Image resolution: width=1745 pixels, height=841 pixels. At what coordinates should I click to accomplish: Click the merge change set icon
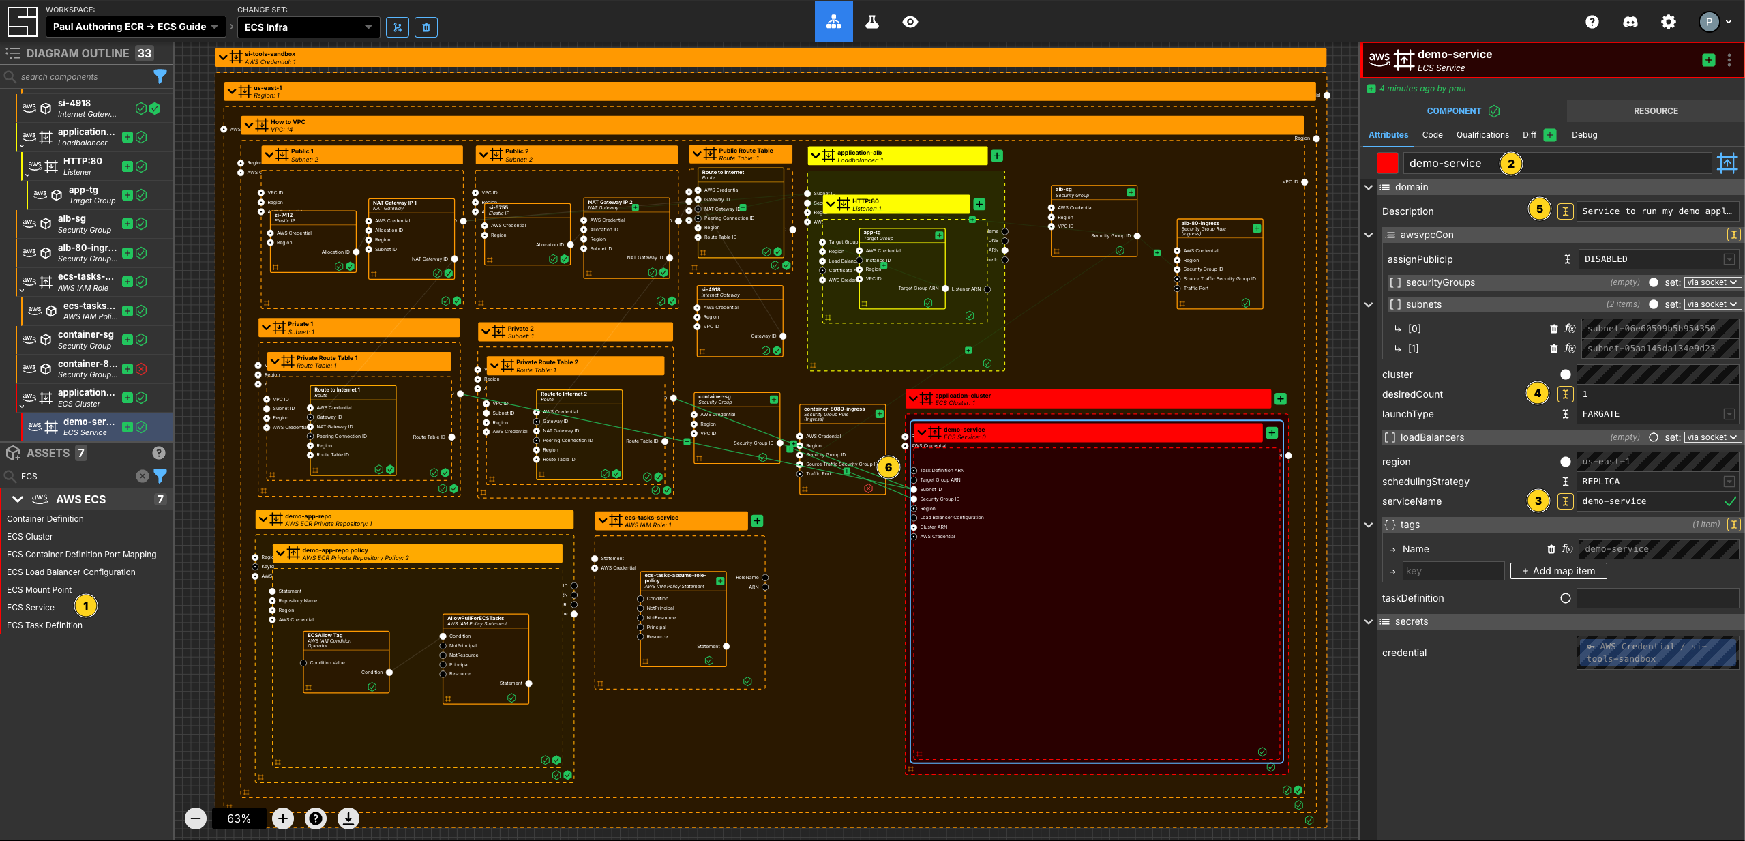(398, 27)
